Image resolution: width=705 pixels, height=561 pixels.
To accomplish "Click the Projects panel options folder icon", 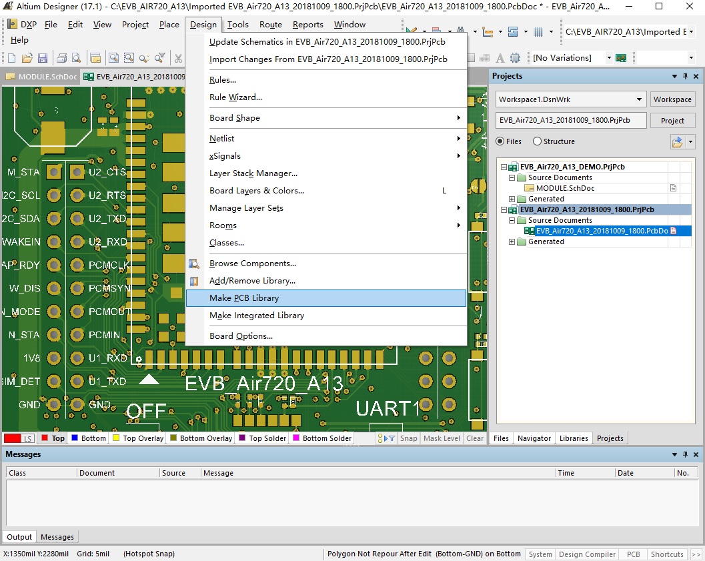I will (677, 142).
